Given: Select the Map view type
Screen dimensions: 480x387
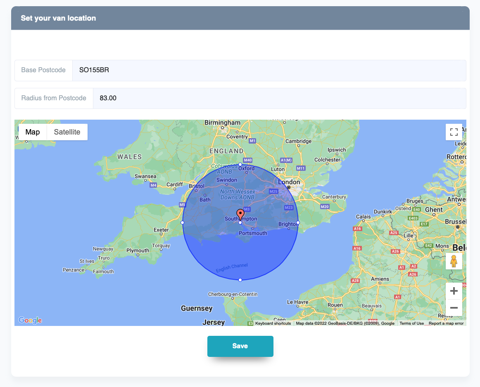Looking at the screenshot, I should tap(33, 132).
